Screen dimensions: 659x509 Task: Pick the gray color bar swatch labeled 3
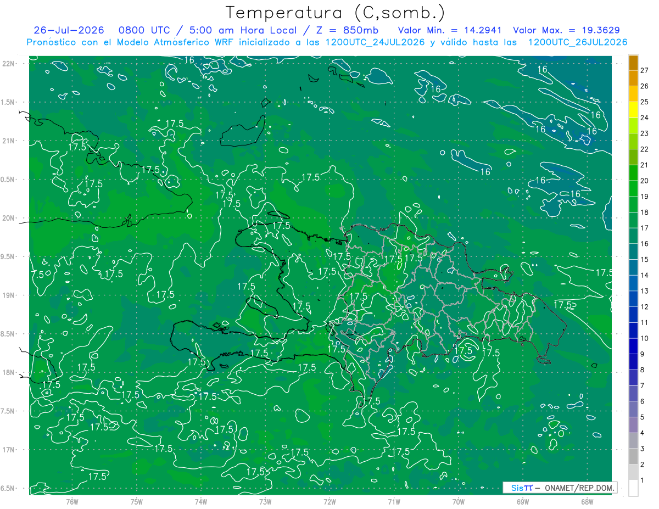[633, 441]
